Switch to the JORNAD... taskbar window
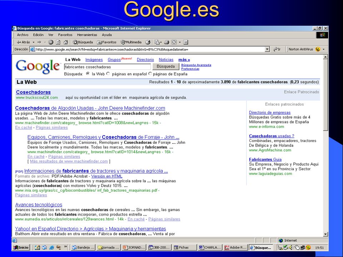The image size is (343, 257). pos(134,247)
